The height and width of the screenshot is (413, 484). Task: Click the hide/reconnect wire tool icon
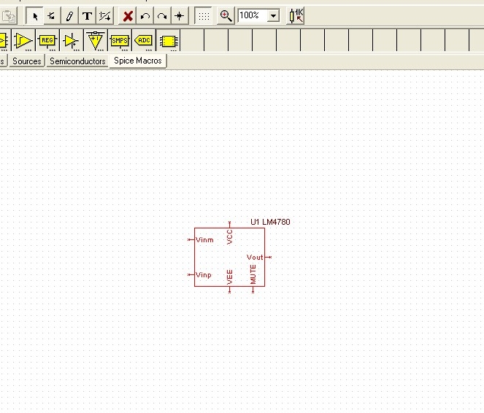105,16
